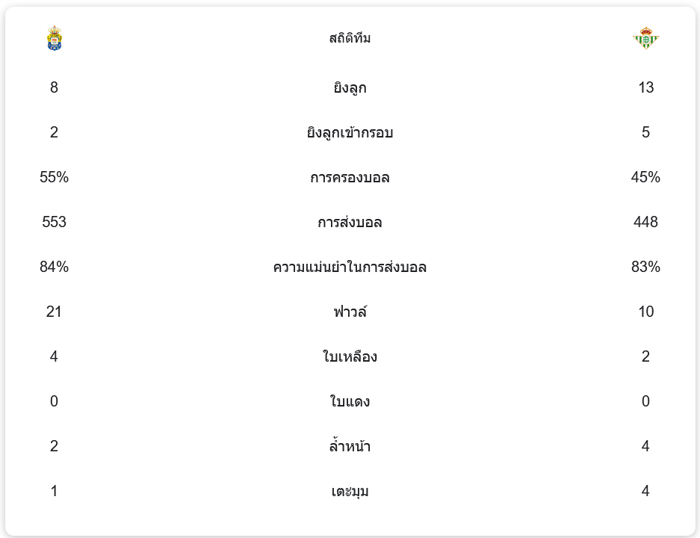
Task: Click the สถิติทีม header title
Action: pos(350,38)
